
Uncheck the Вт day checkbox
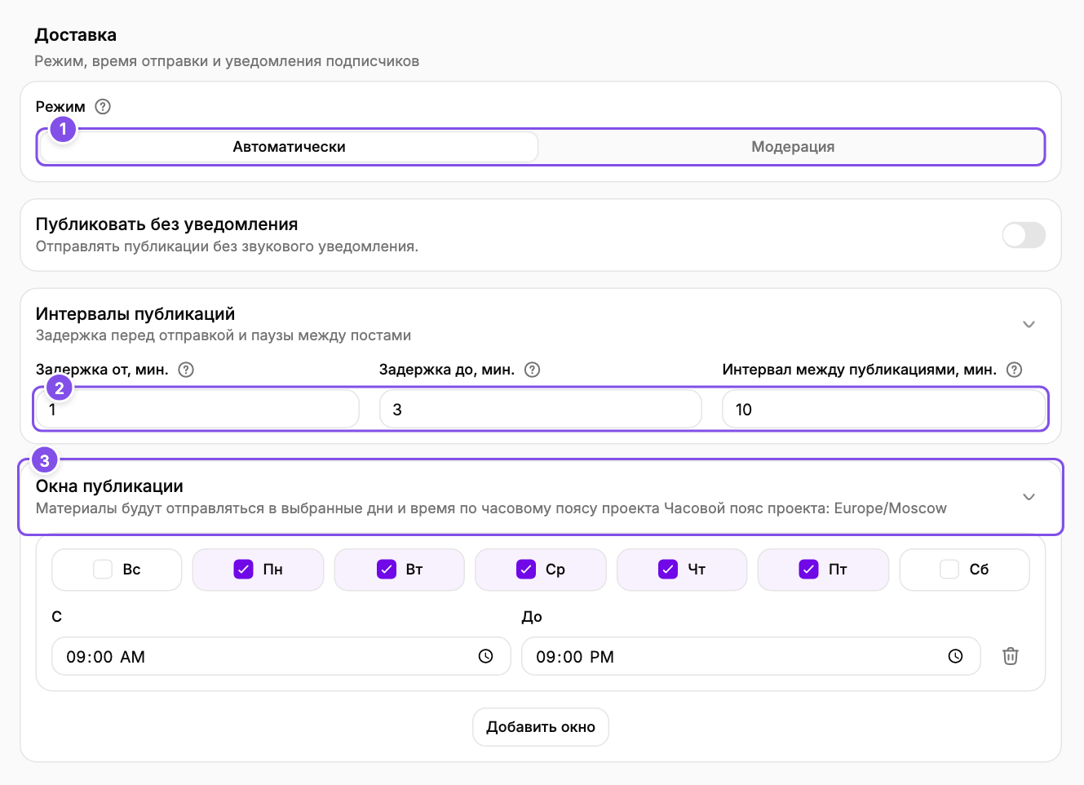[x=387, y=569]
